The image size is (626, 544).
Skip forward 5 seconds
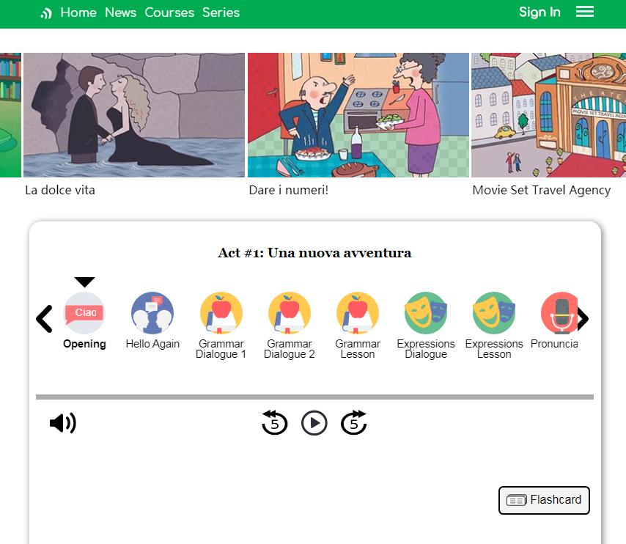point(354,422)
